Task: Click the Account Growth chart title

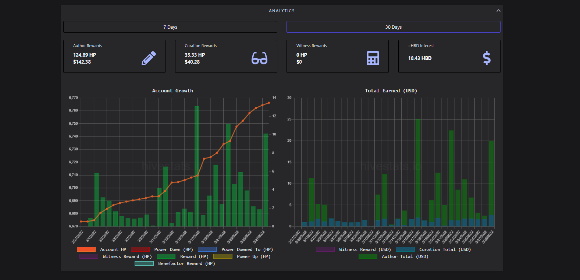Action: pos(172,91)
